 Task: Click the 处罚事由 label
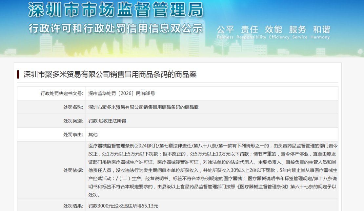coord(73,134)
